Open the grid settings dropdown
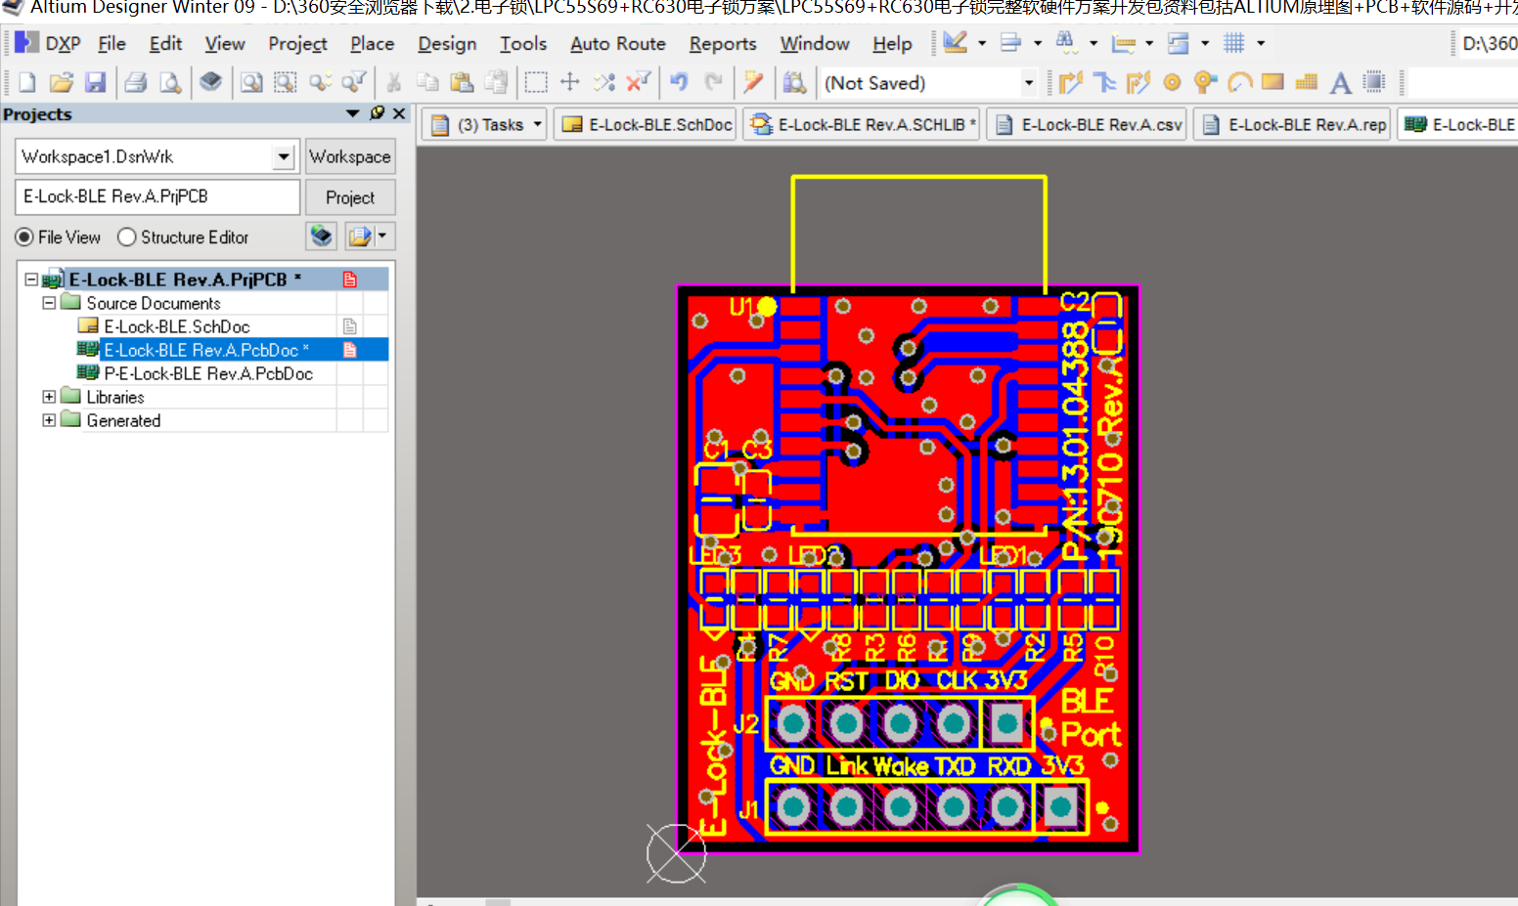Screen dimensions: 1518x906 pyautogui.click(x=1261, y=44)
